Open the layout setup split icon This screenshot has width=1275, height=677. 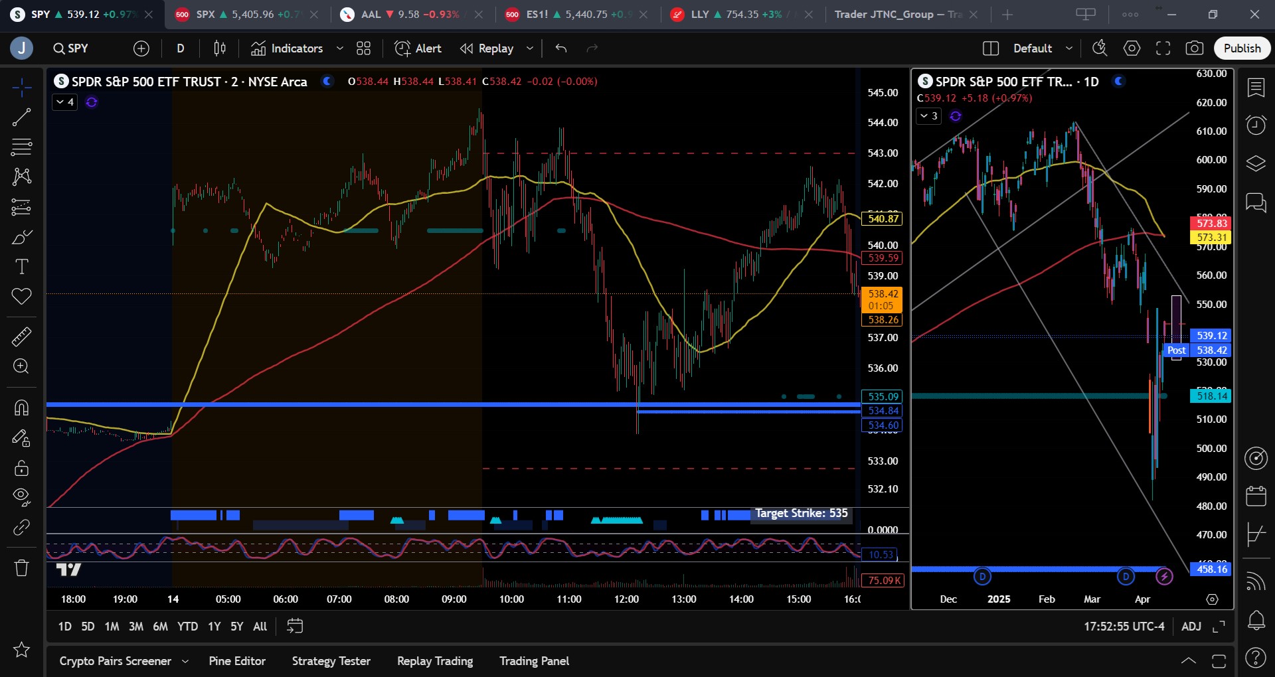click(990, 48)
